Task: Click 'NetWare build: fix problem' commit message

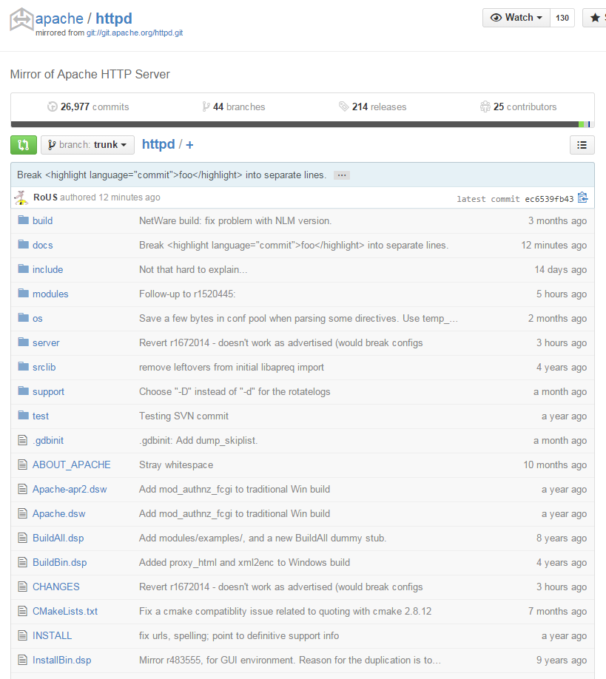Action: [x=235, y=221]
